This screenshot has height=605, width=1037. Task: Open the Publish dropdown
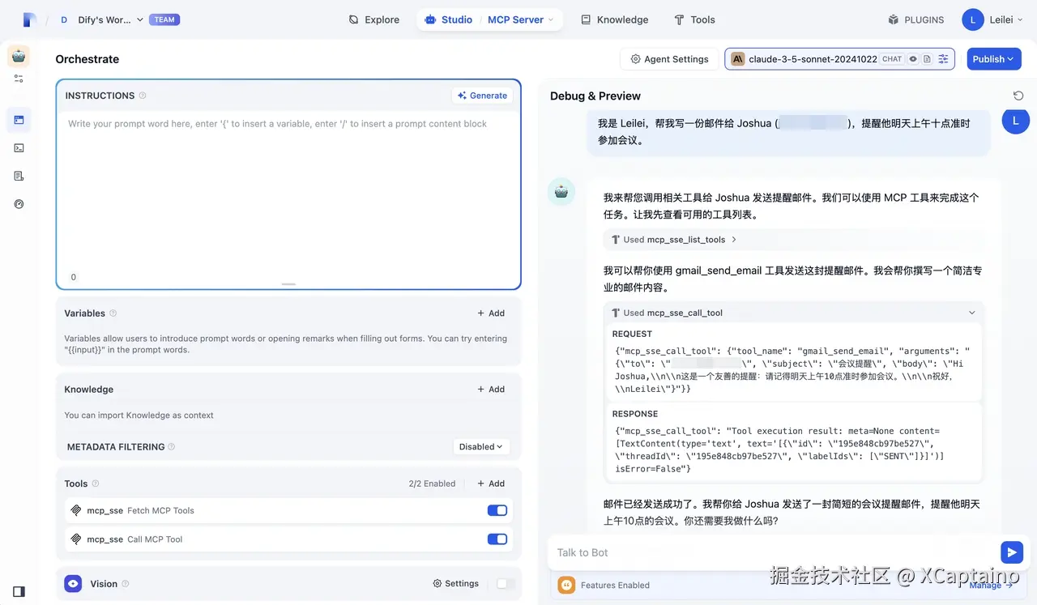(994, 59)
